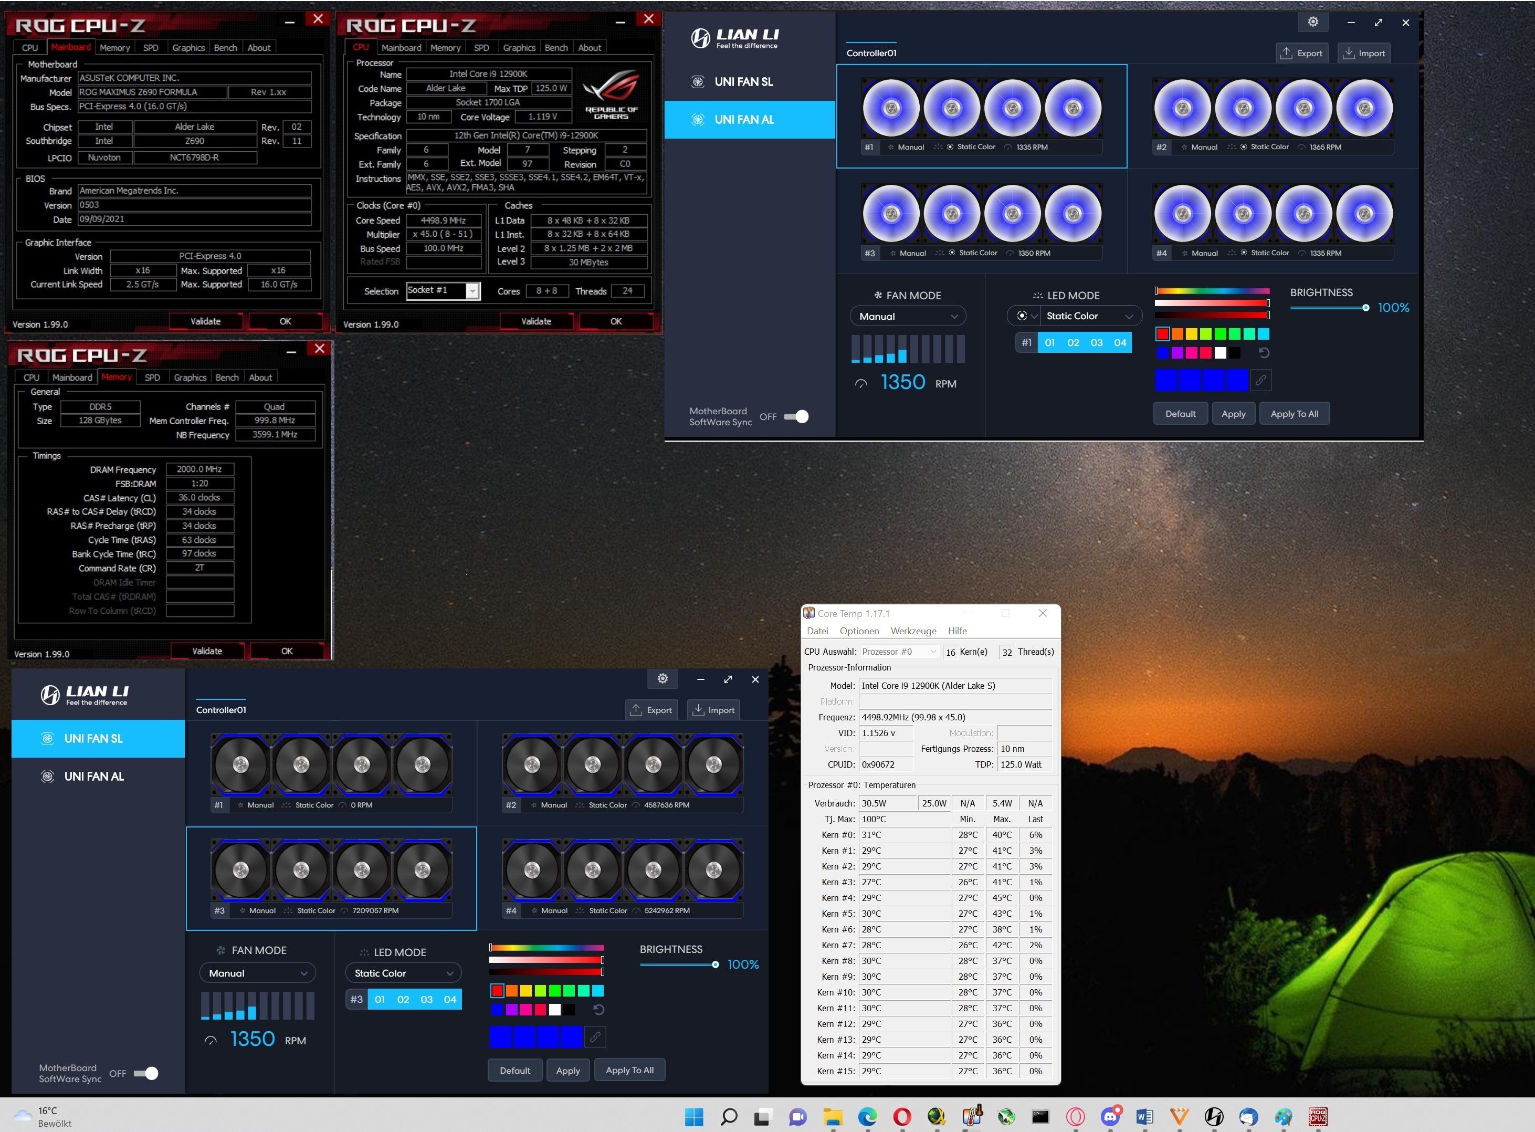
Task: Click Import in lower L-Connect window
Action: [x=713, y=710]
